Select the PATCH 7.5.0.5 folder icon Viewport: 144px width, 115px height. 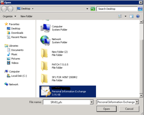coord(44,66)
